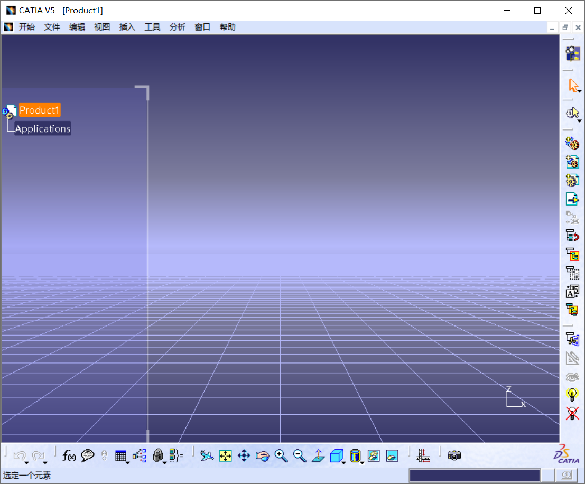Select the Zoom Out magnifier tool
Screen dimensions: 585x484
[x=300, y=455]
